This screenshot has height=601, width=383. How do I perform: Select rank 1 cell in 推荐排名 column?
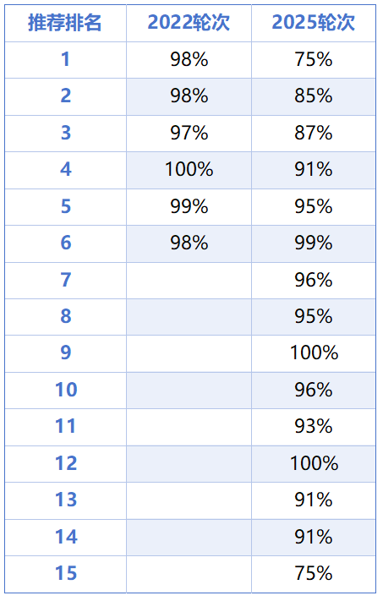point(66,60)
